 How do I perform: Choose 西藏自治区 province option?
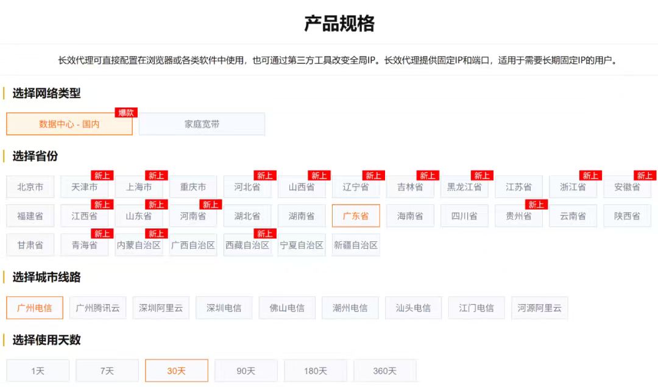coord(247,245)
